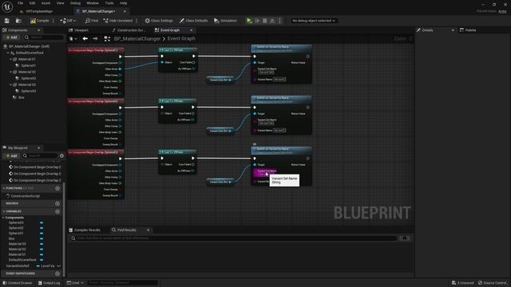Click the Unreal Engine logo icon
Screen dimensions: 511x287
7,6
